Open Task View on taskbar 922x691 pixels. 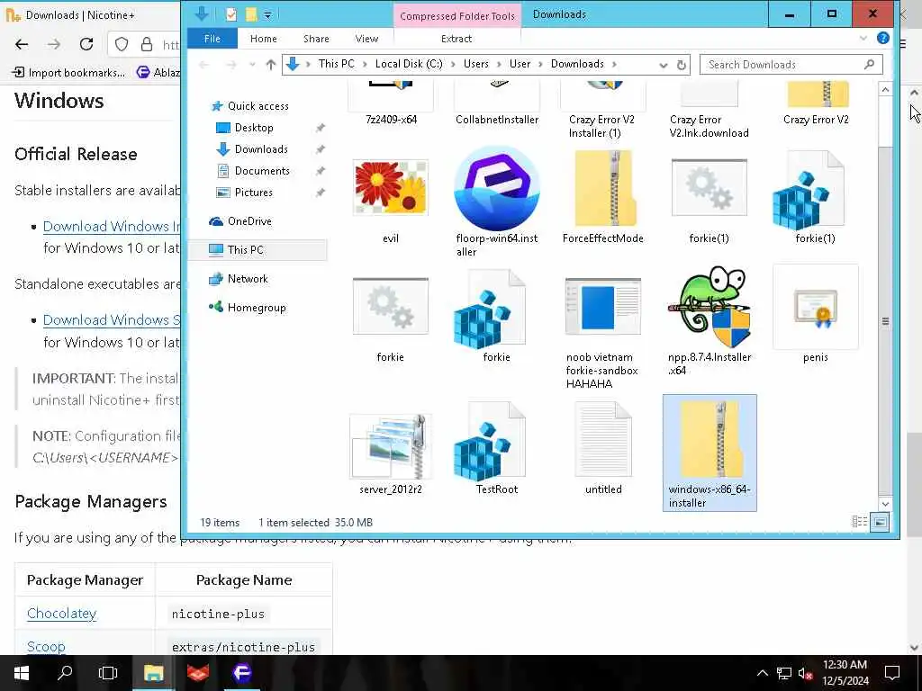[x=108, y=673]
